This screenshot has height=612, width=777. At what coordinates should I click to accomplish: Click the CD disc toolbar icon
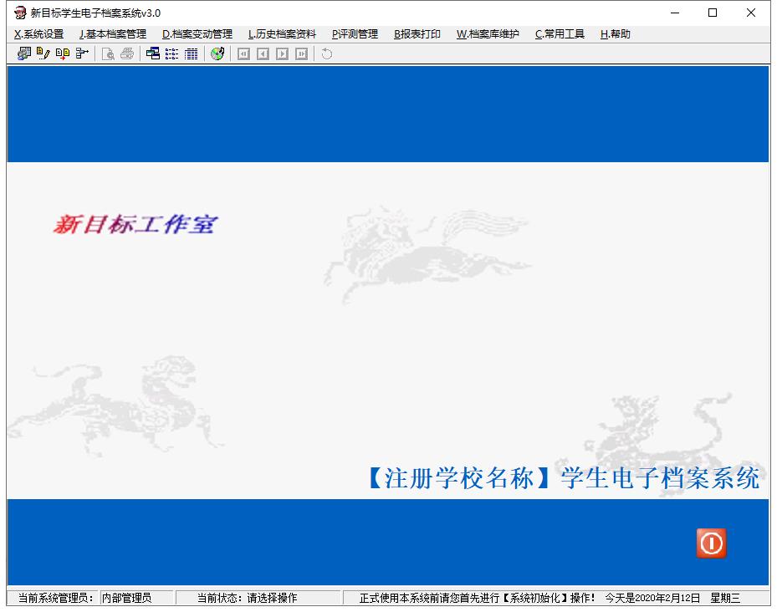pos(217,54)
